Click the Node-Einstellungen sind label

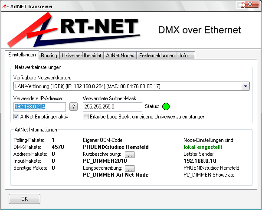208,140
